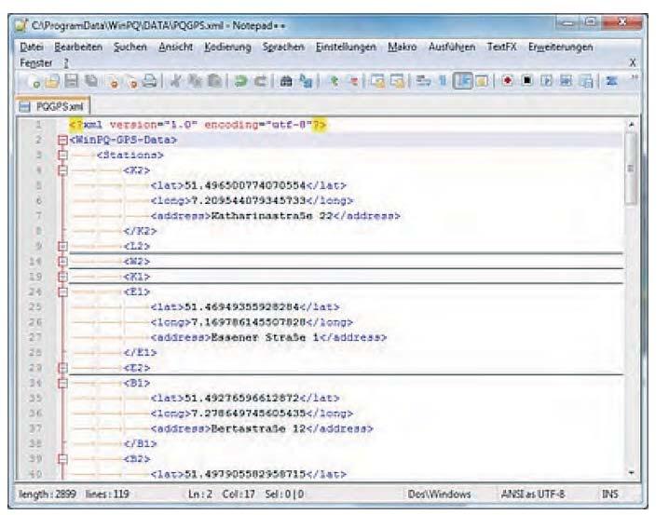Open Find with binoculars icon
The image size is (669, 515).
[x=286, y=81]
